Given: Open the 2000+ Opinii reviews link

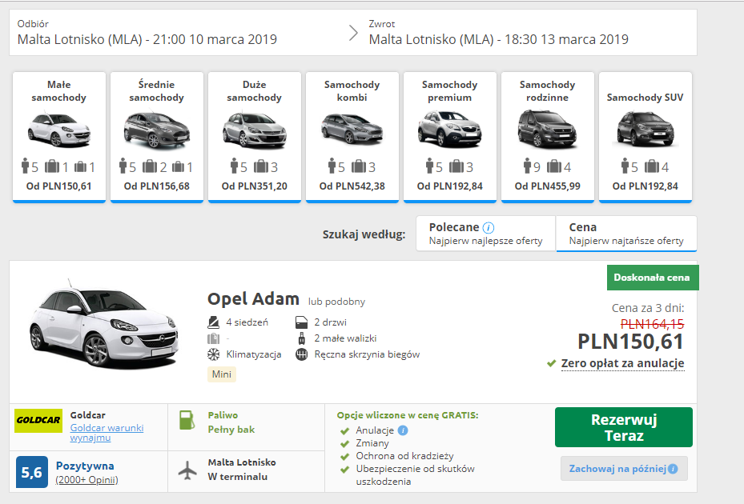Looking at the screenshot, I should pyautogui.click(x=86, y=480).
